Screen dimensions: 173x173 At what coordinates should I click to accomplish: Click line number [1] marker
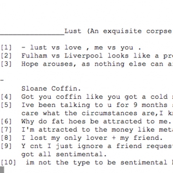(6, 48)
